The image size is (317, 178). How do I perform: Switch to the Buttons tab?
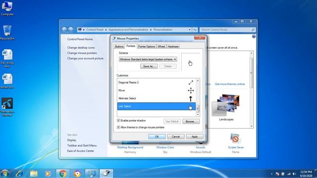click(x=119, y=46)
